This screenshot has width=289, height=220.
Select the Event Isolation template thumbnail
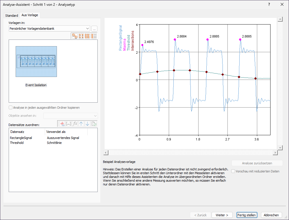(36, 62)
